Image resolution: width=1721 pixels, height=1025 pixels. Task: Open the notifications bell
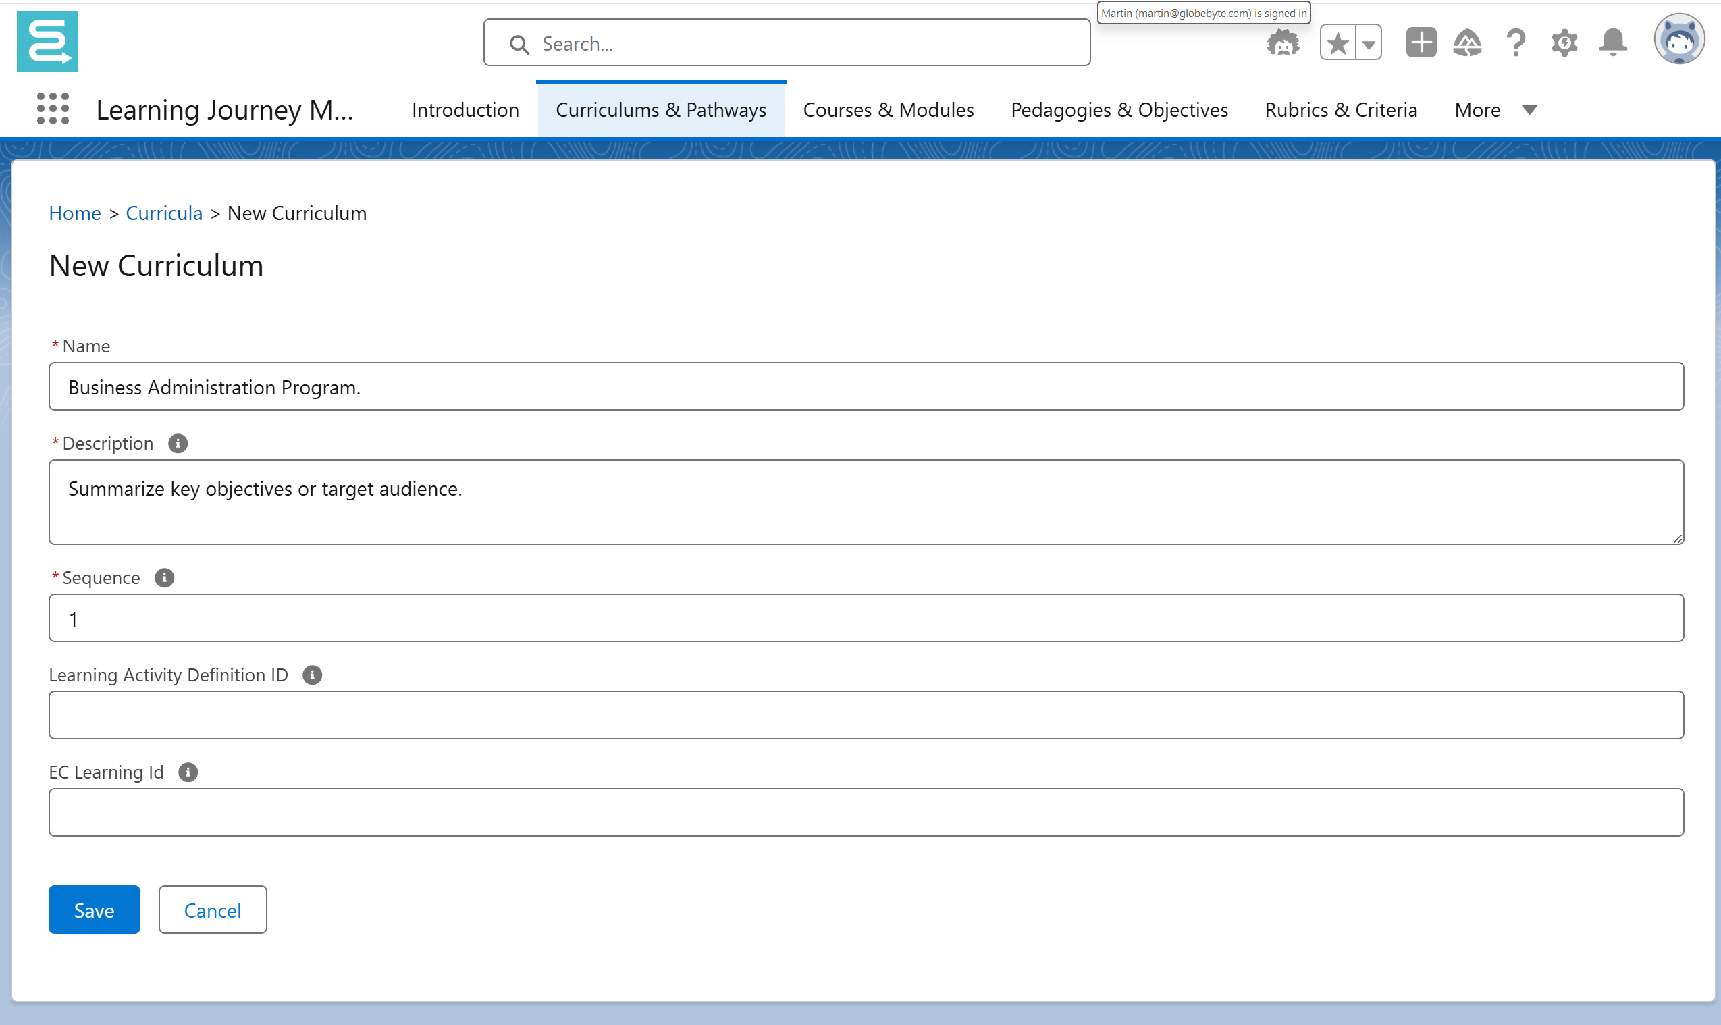click(1612, 43)
